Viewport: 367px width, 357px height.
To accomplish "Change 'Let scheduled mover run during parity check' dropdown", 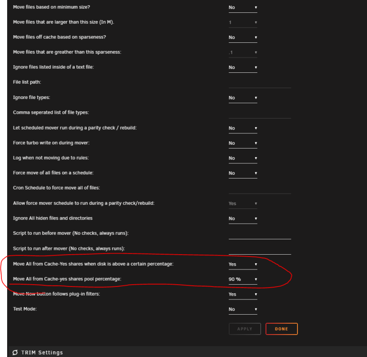I will 243,128.
